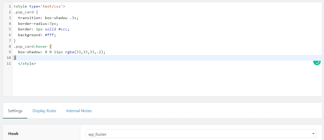Click empty code editor area below line 11

[167, 82]
